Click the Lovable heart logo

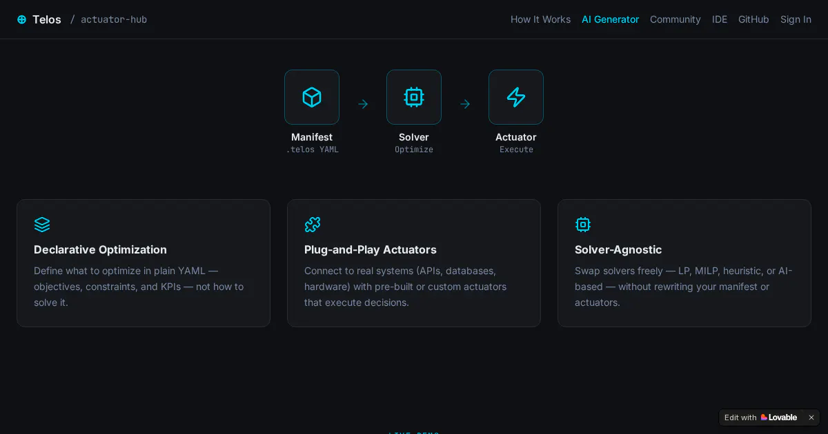pyautogui.click(x=764, y=417)
